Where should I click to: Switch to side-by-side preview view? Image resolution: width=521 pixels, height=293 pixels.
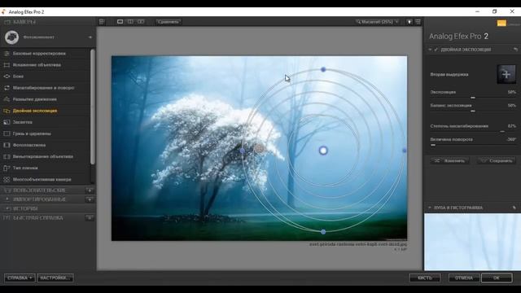(141, 22)
